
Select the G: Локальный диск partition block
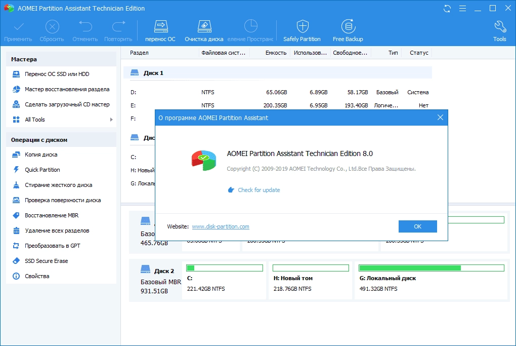click(431, 281)
